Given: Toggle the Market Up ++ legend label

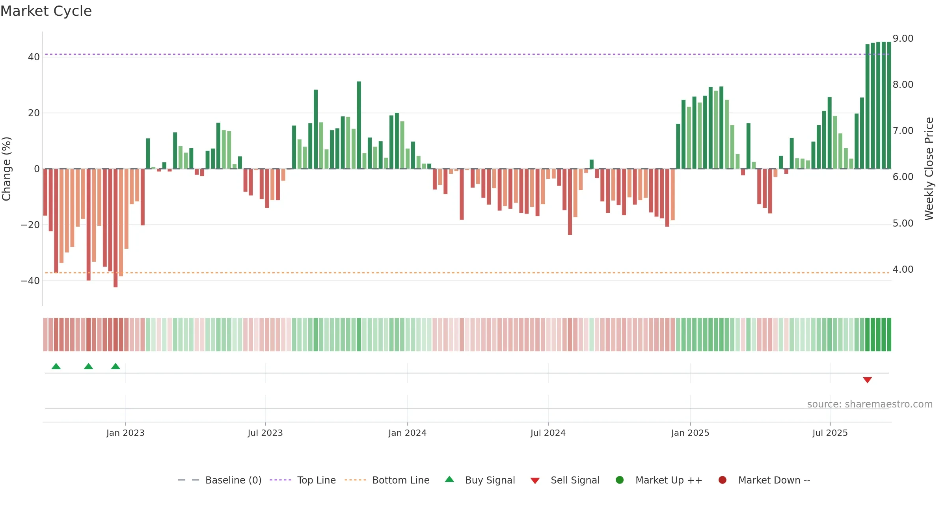Looking at the screenshot, I should coord(669,480).
